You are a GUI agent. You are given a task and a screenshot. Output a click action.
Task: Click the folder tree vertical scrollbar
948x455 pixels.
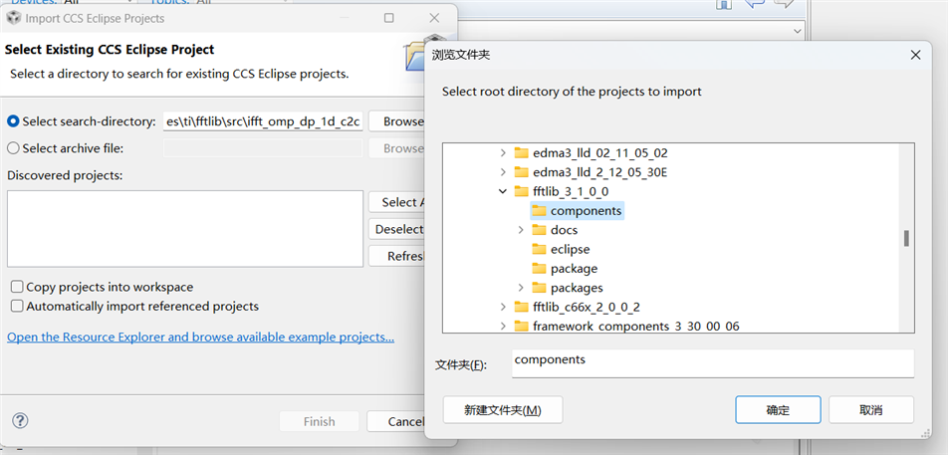tap(906, 238)
